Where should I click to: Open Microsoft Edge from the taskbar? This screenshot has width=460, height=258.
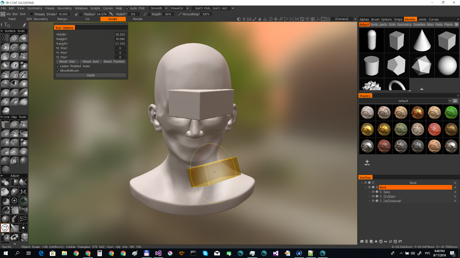41,253
